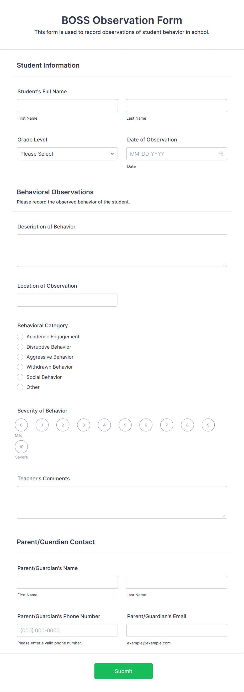244x692 pixels.
Task: Select the Academic Engagement radio option
Action: click(20, 337)
